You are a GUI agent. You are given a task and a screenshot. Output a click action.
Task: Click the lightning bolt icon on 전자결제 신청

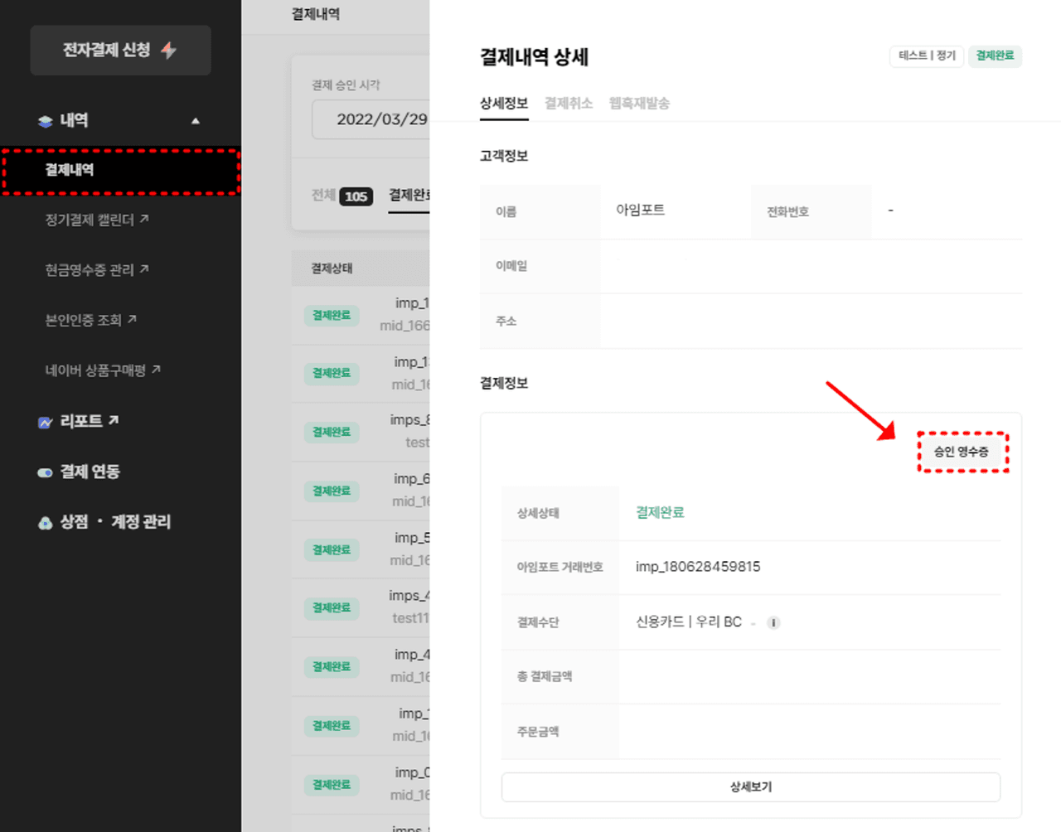pos(169,51)
